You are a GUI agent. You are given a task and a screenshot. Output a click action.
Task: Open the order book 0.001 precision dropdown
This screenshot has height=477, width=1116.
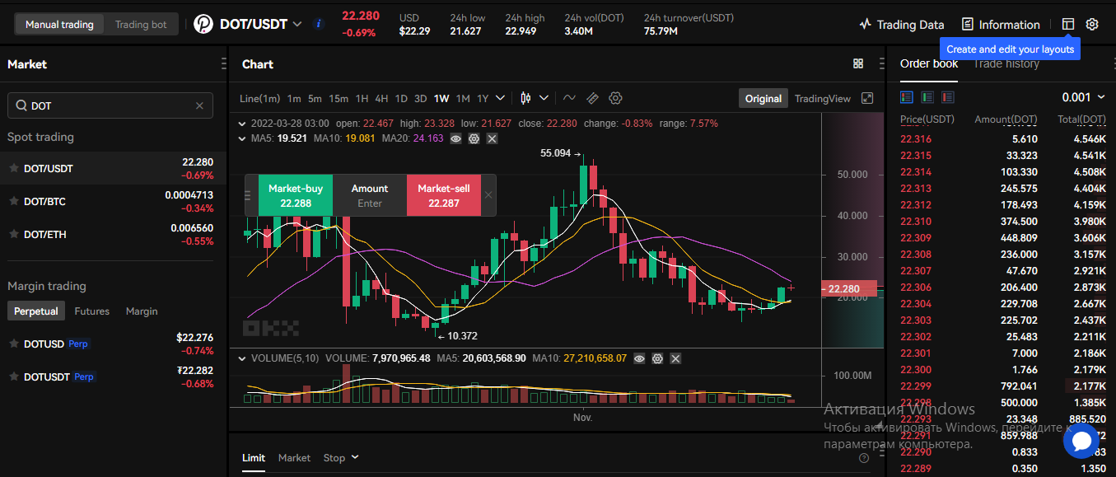pyautogui.click(x=1082, y=97)
